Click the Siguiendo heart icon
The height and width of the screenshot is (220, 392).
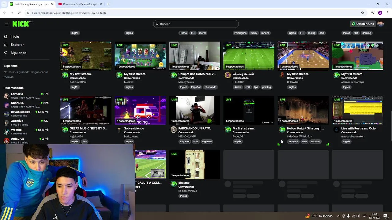[6, 53]
